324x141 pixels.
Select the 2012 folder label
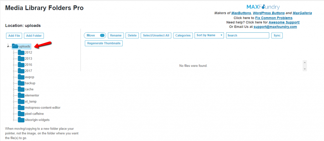point(28,53)
